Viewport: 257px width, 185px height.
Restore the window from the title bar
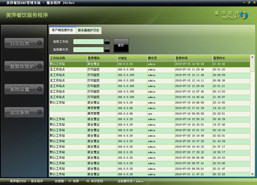249,3
